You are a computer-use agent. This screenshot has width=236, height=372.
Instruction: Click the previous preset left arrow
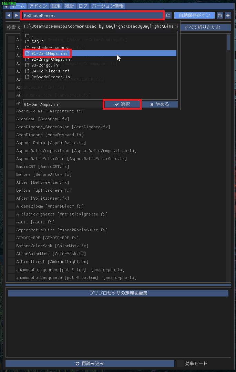pos(9,16)
